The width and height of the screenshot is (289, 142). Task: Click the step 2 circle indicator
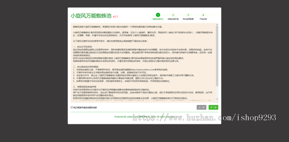(x=173, y=15)
